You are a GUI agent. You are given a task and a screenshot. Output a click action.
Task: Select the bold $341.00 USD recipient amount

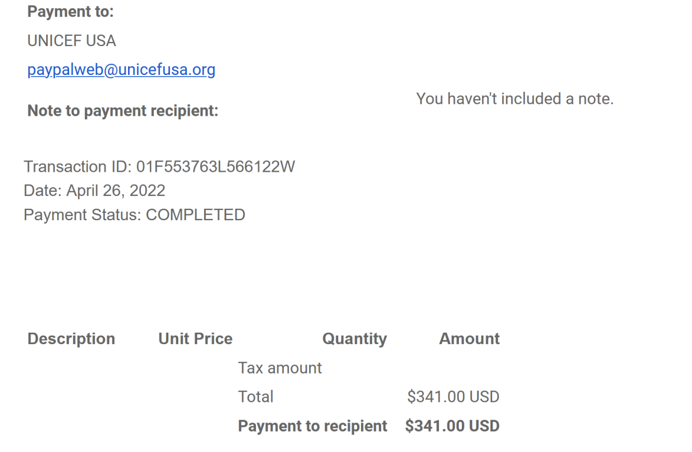pyautogui.click(x=452, y=426)
